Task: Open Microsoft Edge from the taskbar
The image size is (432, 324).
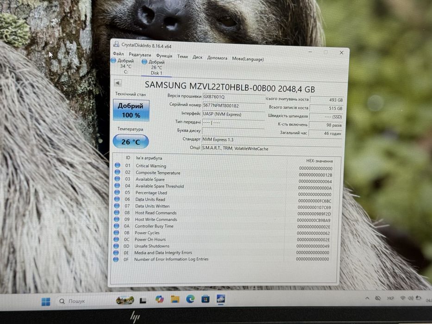Action: [x=190, y=299]
